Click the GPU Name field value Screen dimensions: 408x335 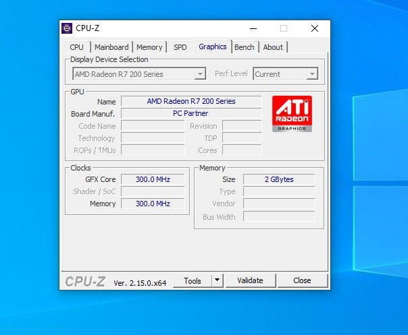[x=191, y=101]
